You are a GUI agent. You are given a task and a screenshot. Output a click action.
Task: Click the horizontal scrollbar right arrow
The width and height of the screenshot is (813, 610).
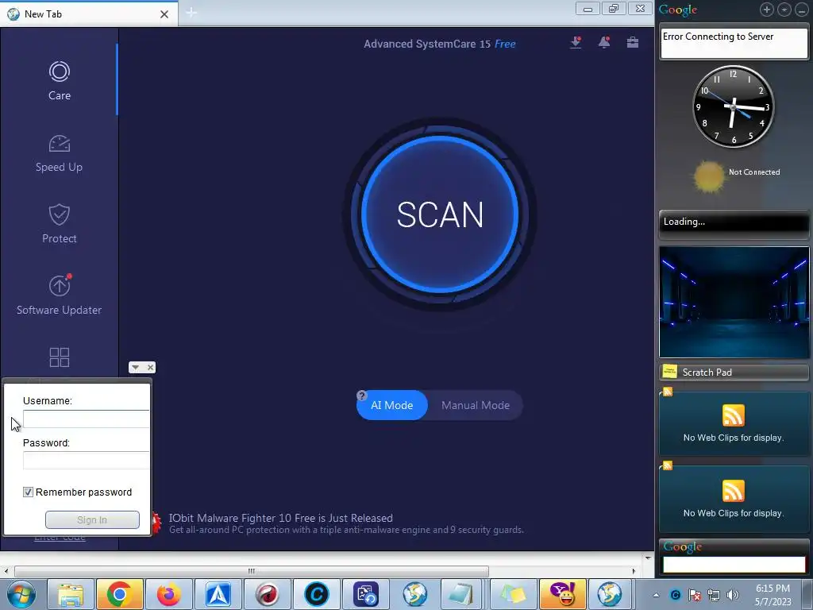[x=634, y=571]
